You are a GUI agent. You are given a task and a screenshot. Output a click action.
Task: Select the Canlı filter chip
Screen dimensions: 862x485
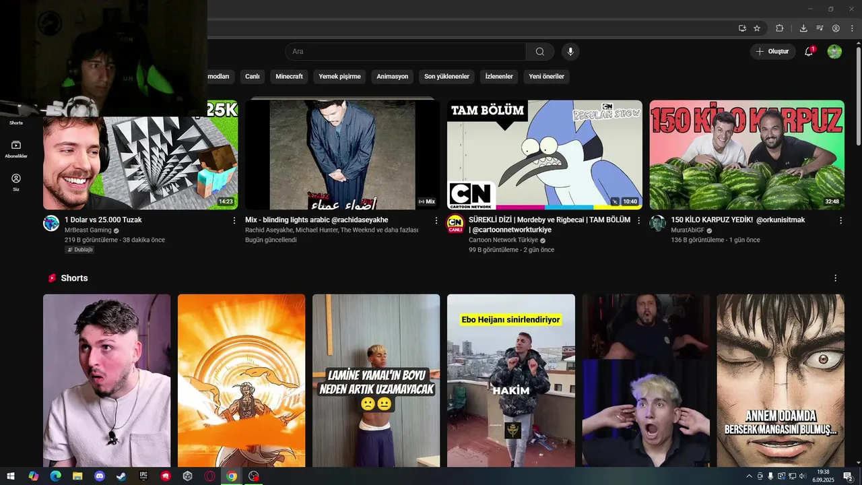coord(253,77)
